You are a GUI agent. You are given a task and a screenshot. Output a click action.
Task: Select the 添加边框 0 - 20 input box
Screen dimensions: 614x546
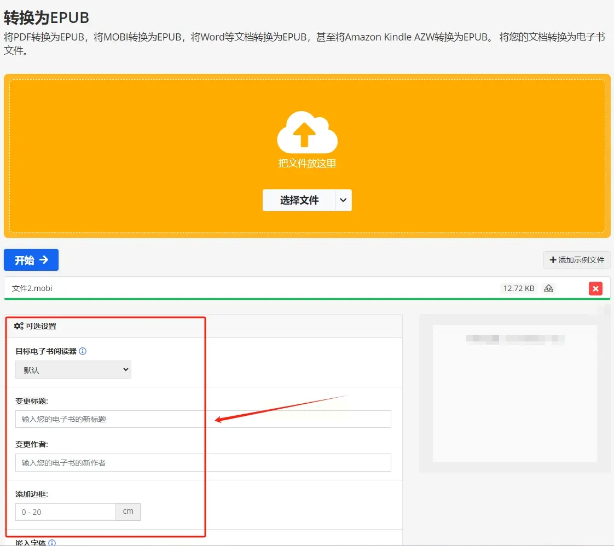[66, 512]
